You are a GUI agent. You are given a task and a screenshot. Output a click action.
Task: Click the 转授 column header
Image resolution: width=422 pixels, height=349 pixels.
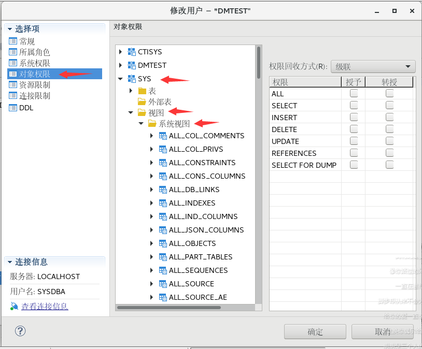389,82
